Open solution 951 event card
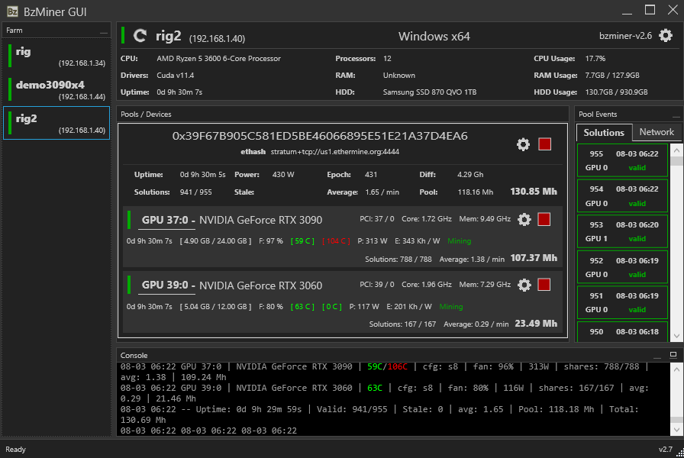The width and height of the screenshot is (684, 458). pos(622,302)
